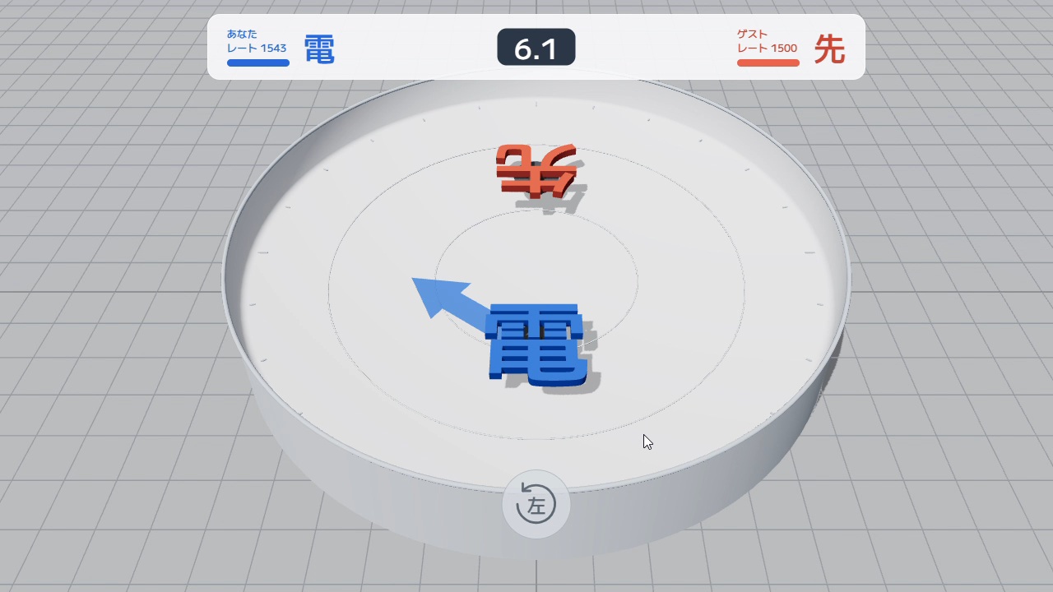This screenshot has width=1053, height=592.
Task: Click the 6.1 countdown timer
Action: tap(536, 48)
